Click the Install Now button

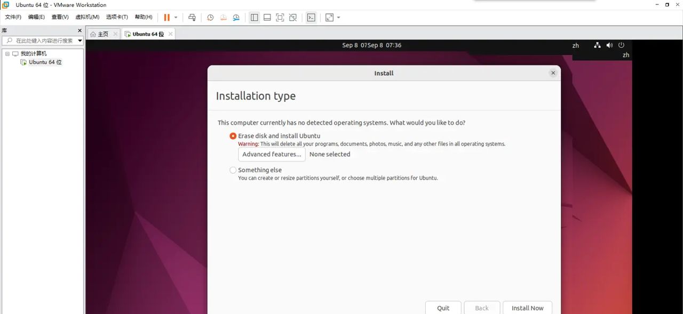(x=527, y=308)
